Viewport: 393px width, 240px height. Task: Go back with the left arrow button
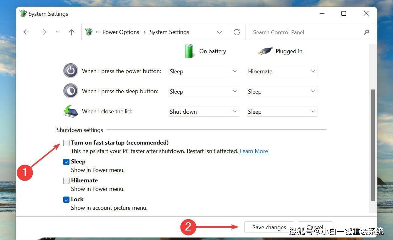tap(26, 32)
